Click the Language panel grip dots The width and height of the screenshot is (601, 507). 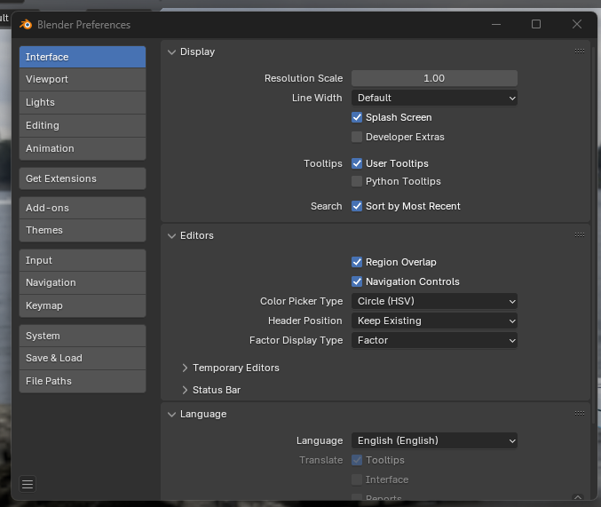(580, 414)
